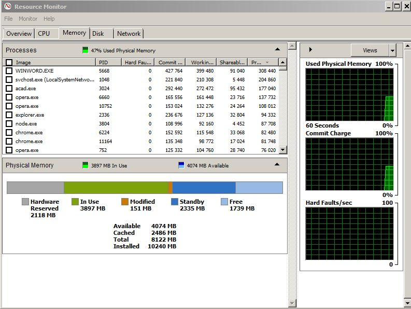This screenshot has width=411, height=309.
Task: Click main pane scroll down arrow
Action: pyautogui.click(x=292, y=303)
